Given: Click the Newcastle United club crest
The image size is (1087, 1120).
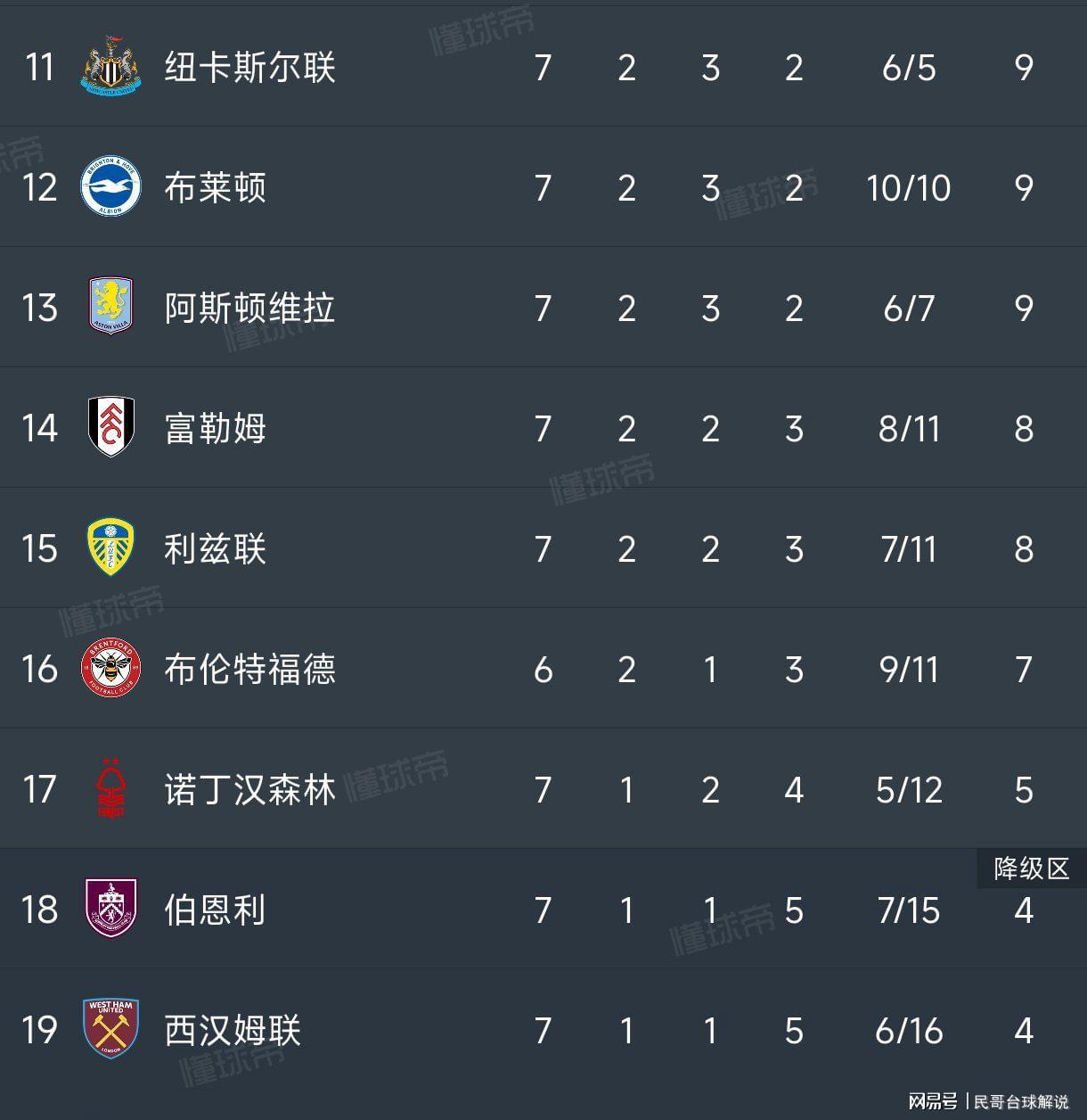Looking at the screenshot, I should pos(110,67).
